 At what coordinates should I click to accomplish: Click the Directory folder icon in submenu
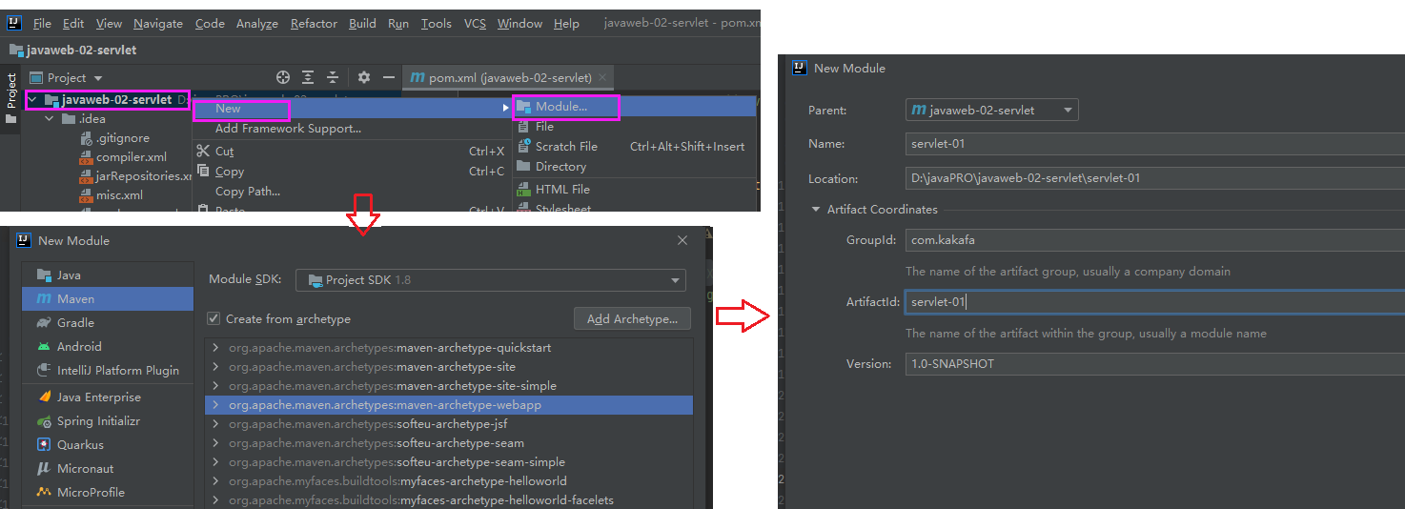[523, 166]
